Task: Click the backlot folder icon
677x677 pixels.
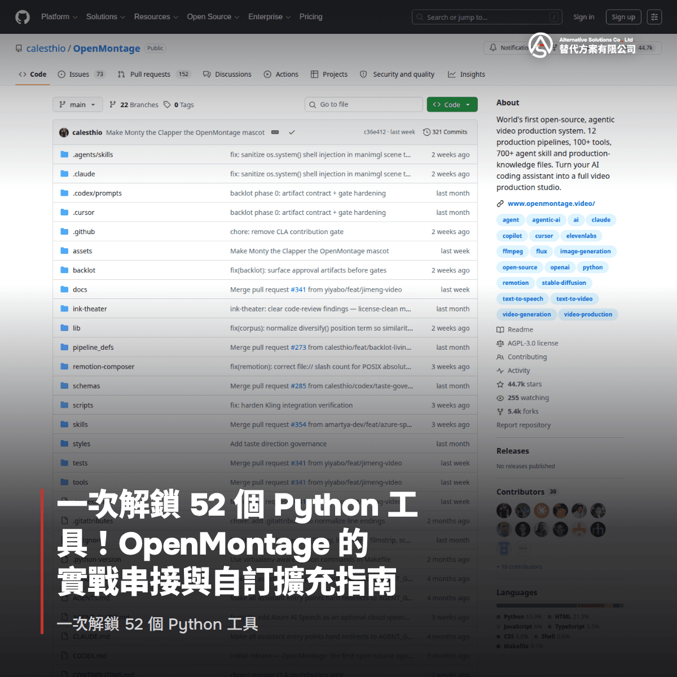Action: pos(64,270)
